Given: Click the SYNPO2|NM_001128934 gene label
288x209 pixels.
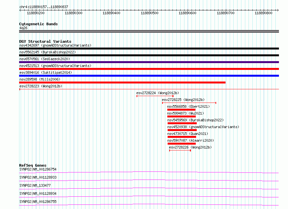Looking at the screenshot, I should tap(38, 193).
